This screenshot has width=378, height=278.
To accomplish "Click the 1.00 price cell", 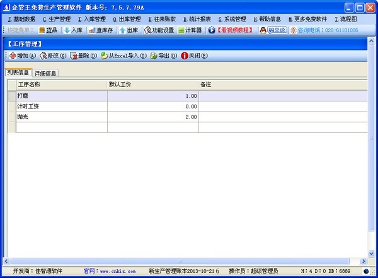I will pyautogui.click(x=153, y=96).
